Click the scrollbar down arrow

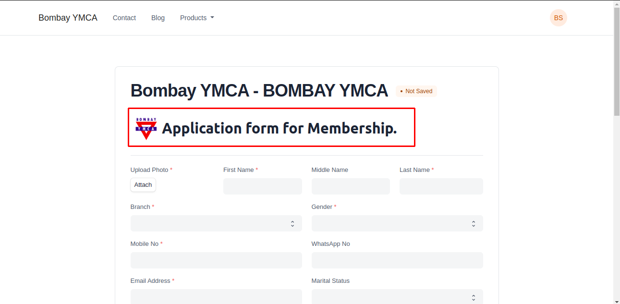[x=617, y=301]
